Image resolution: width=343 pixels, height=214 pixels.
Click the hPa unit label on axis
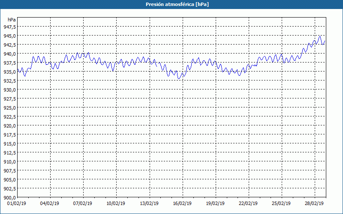coord(12,20)
